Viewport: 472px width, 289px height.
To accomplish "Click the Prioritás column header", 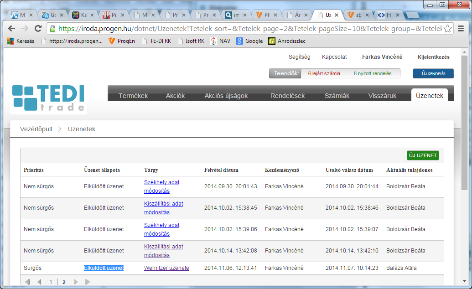I will point(34,170).
